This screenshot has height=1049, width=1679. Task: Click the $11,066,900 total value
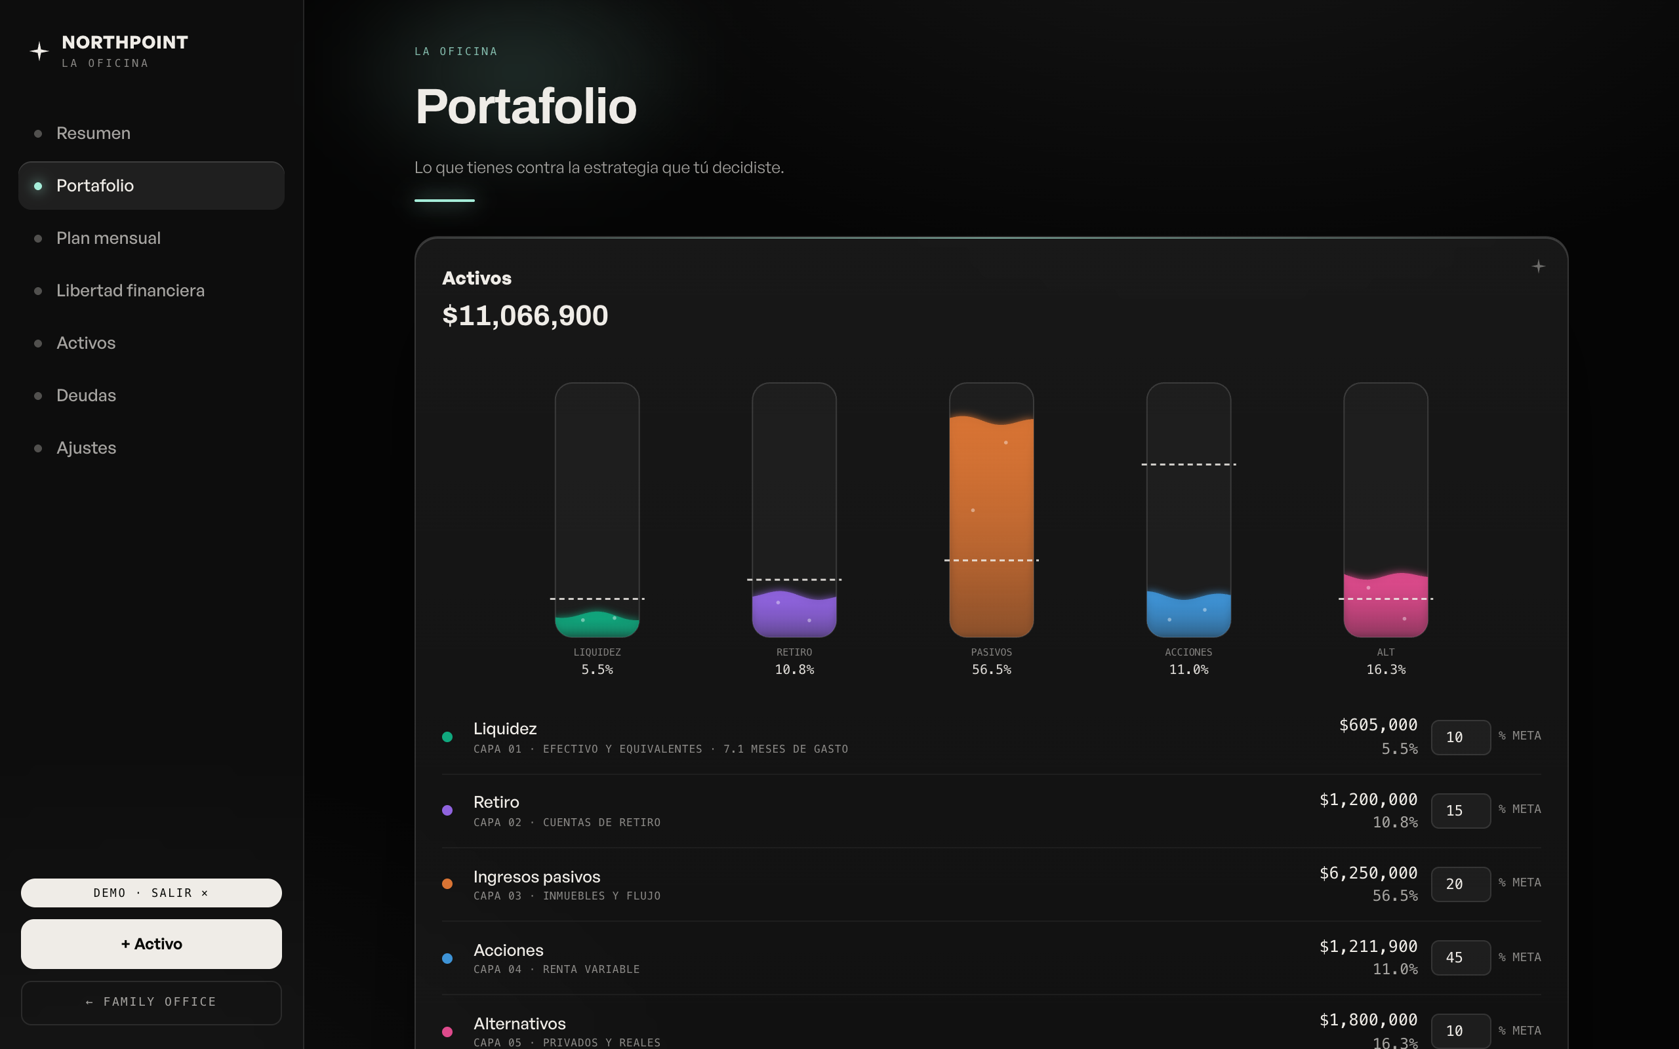(525, 317)
